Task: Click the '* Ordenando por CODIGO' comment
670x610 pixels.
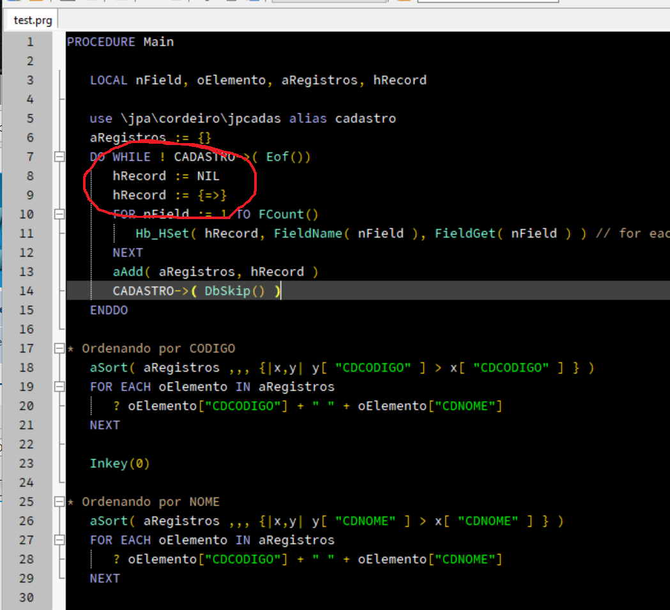Action: [151, 348]
